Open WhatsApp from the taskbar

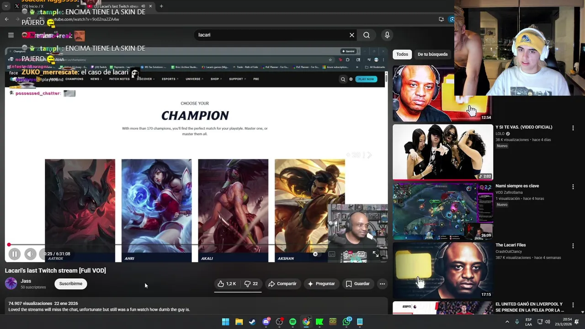tap(346, 322)
